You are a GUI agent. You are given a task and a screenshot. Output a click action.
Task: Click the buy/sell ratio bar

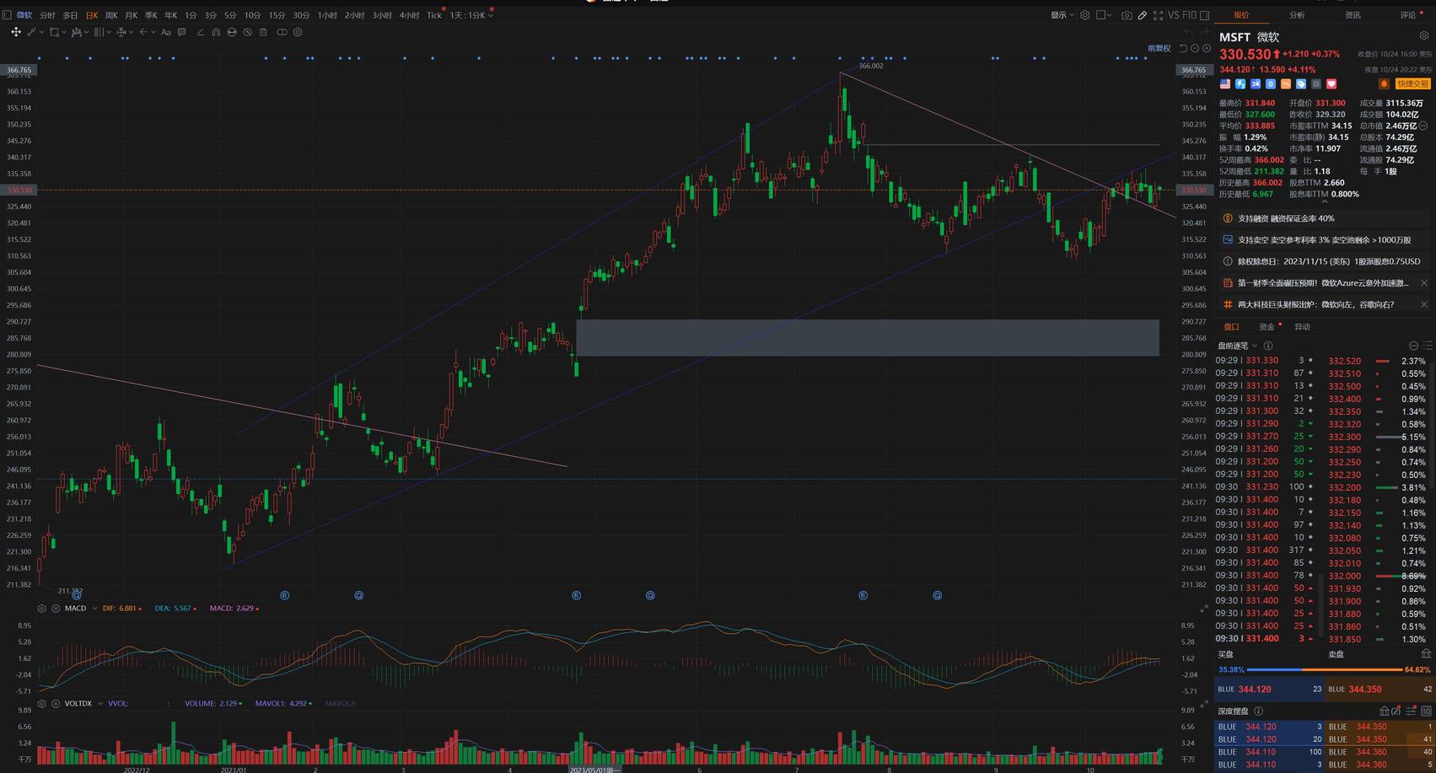pos(1325,670)
